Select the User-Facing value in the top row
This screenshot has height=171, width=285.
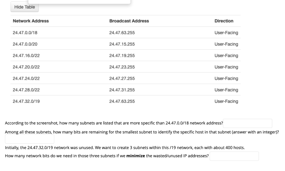click(226, 32)
